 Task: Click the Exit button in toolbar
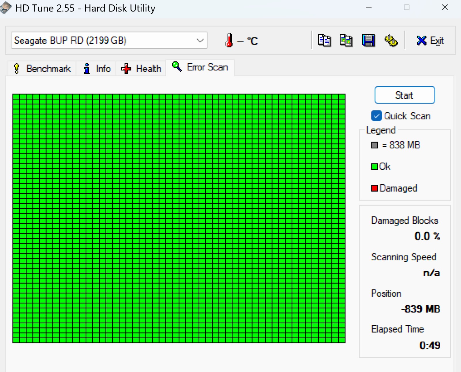click(430, 41)
